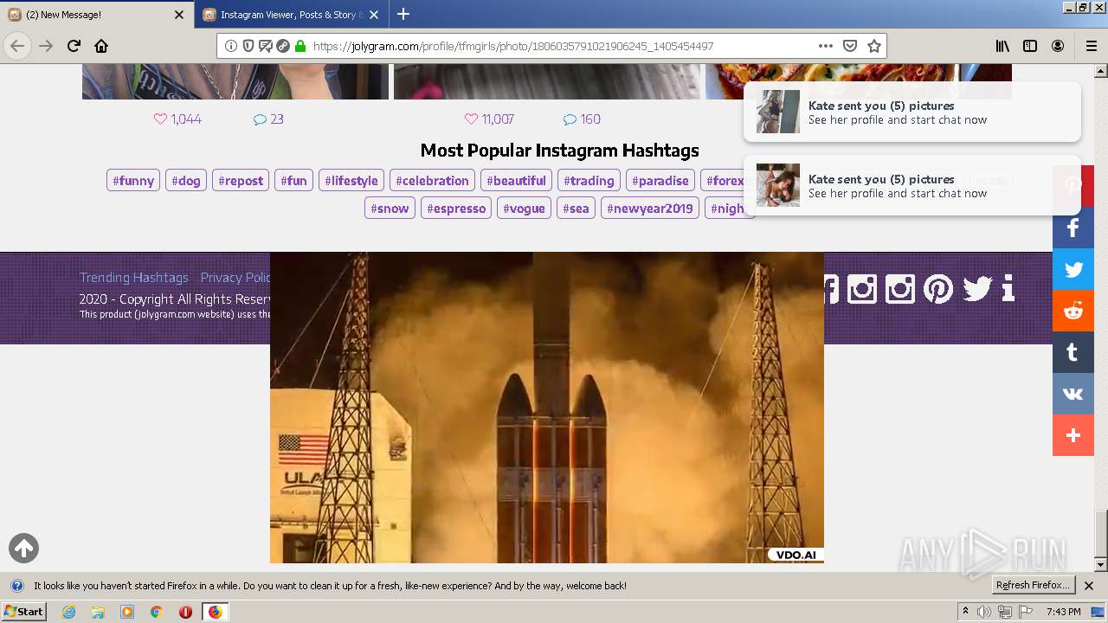Dismiss the Firefox refresh notification bar
Viewport: 1108px width, 623px height.
click(1089, 586)
